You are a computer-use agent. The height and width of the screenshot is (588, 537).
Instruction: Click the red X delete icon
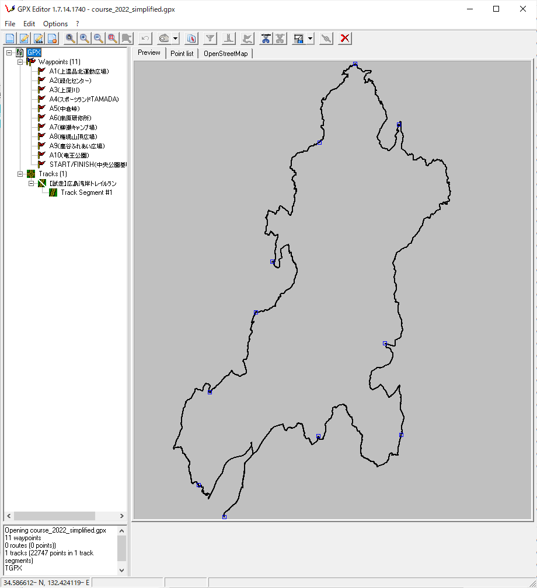point(345,38)
